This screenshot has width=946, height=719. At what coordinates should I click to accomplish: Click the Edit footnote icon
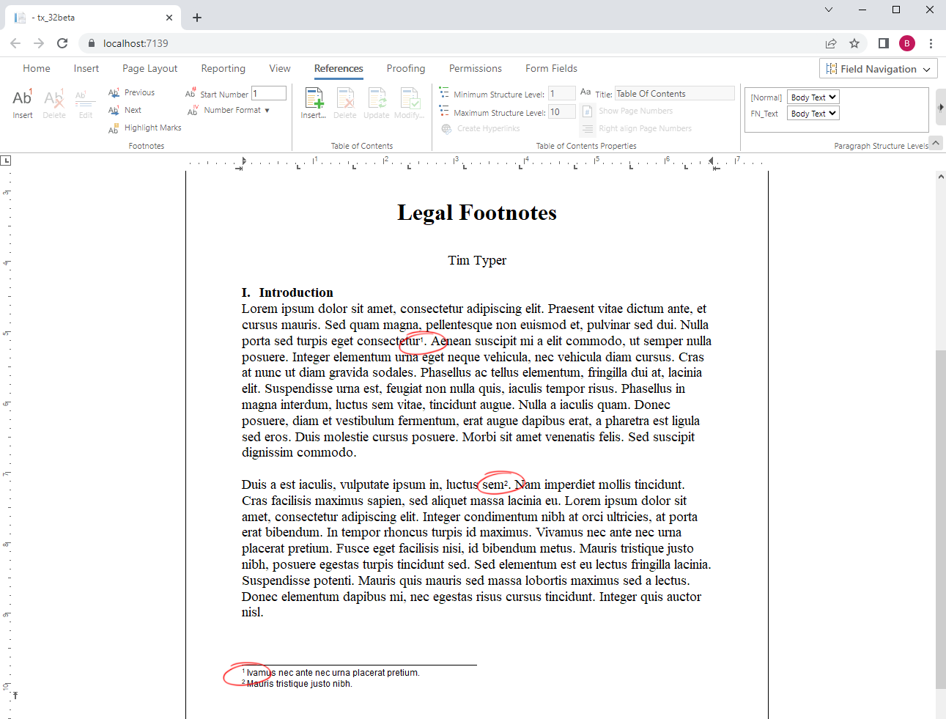pyautogui.click(x=86, y=103)
